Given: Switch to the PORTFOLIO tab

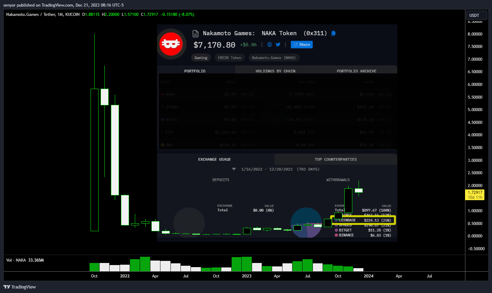Looking at the screenshot, I should [195, 71].
